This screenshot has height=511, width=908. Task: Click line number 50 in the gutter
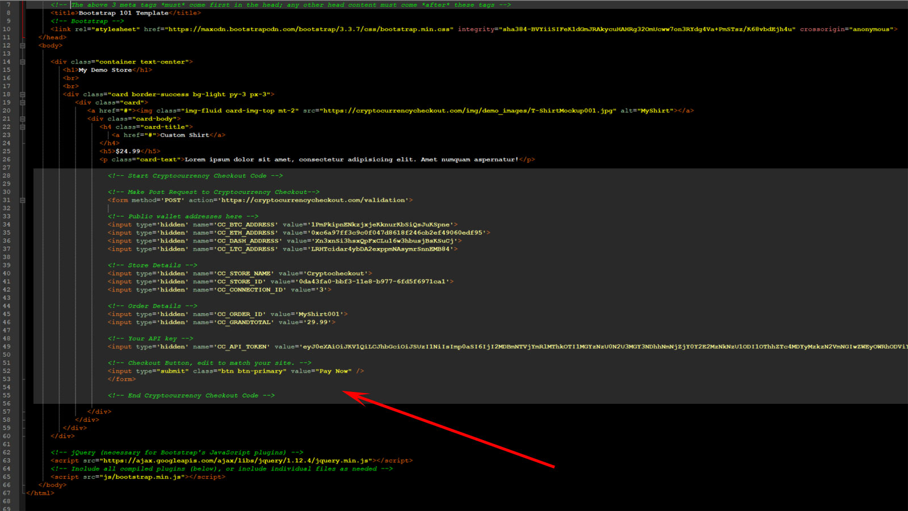point(6,354)
